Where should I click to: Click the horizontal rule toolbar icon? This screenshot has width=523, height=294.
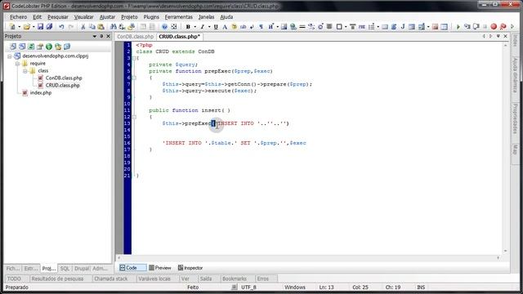coord(302,27)
